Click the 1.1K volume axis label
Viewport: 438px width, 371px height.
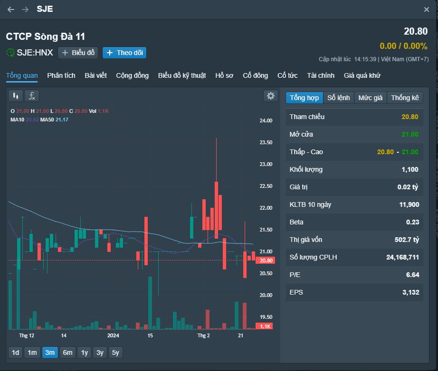[264, 326]
